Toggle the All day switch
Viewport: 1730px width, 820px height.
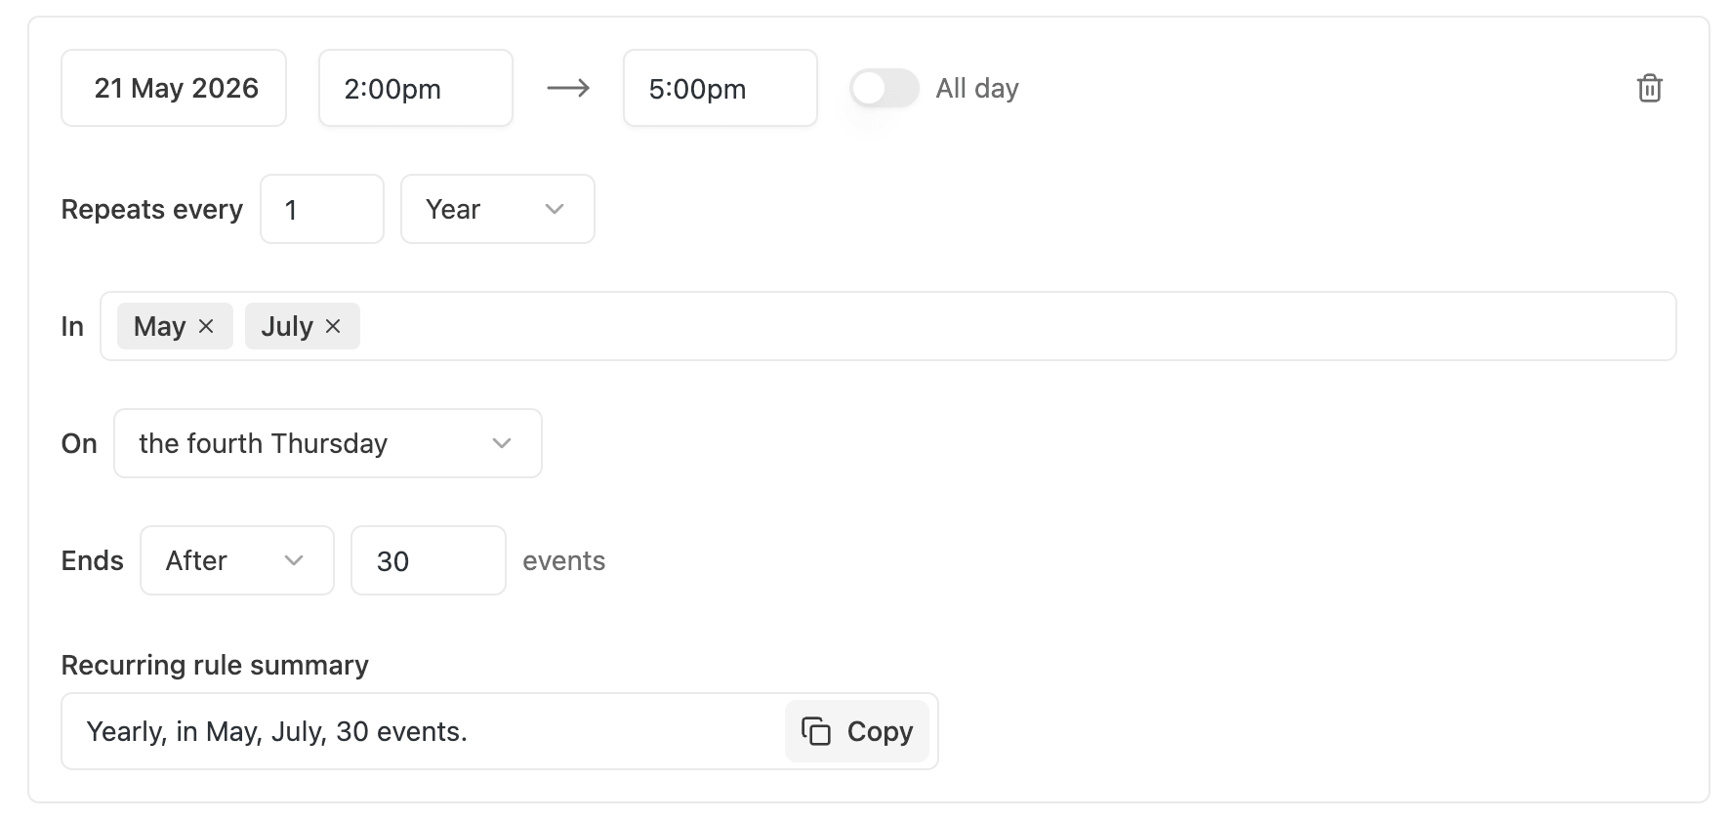click(884, 88)
